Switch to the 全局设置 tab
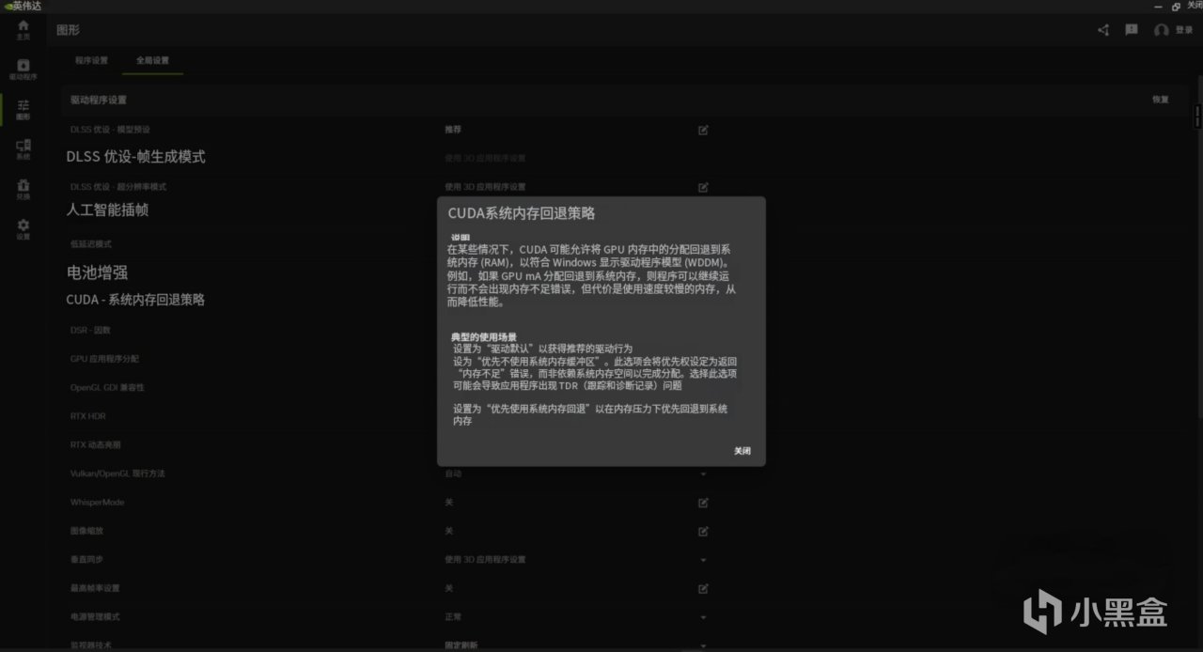 (152, 60)
